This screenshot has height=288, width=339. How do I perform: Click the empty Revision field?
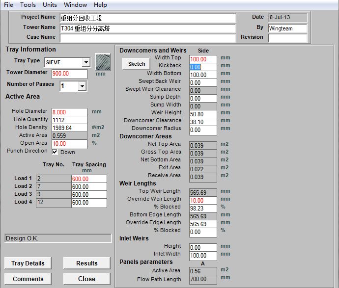click(x=287, y=38)
